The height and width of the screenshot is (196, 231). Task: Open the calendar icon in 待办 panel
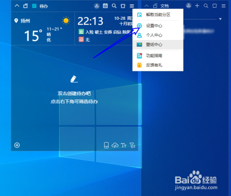tap(105, 6)
